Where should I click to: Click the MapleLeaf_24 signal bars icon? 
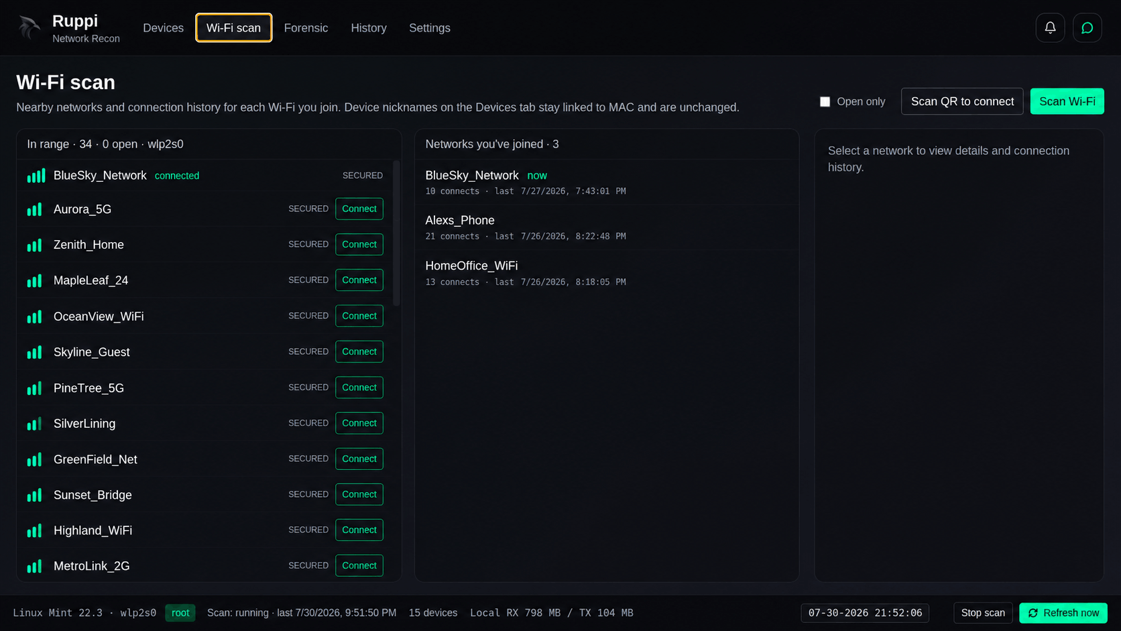(x=34, y=280)
